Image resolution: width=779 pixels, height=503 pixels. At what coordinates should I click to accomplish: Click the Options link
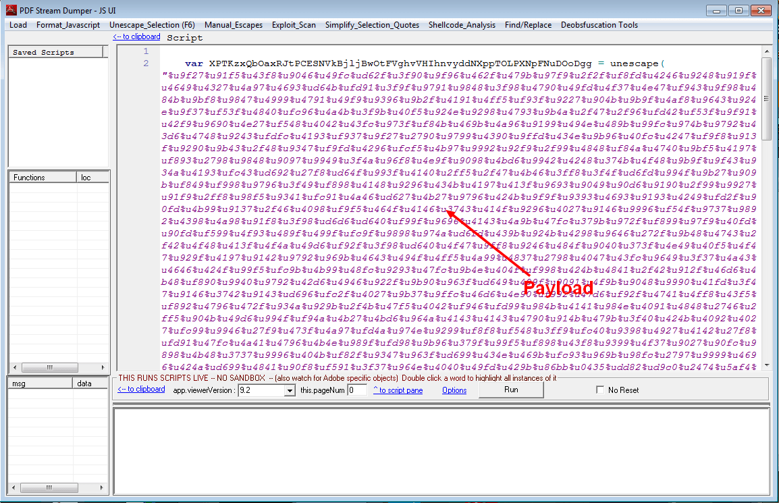point(454,390)
